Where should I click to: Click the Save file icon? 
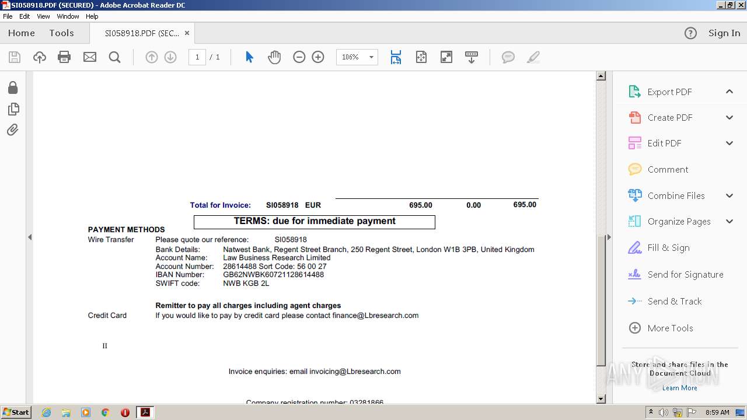(15, 57)
